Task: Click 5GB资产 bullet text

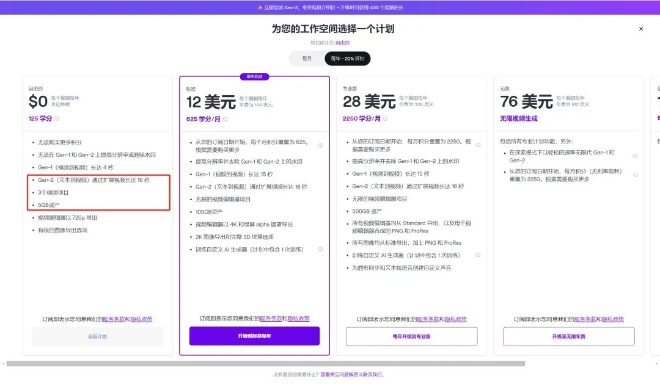Action: pyautogui.click(x=49, y=205)
